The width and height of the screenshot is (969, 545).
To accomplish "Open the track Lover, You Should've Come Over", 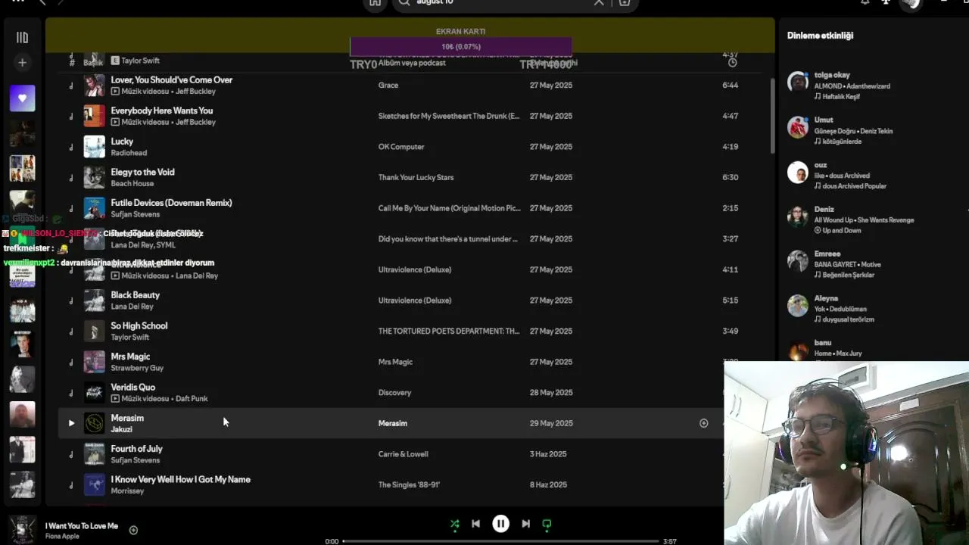I will [x=172, y=79].
